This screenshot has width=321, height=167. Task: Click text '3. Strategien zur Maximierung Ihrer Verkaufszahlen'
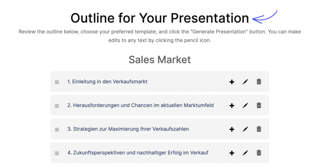[x=128, y=129]
